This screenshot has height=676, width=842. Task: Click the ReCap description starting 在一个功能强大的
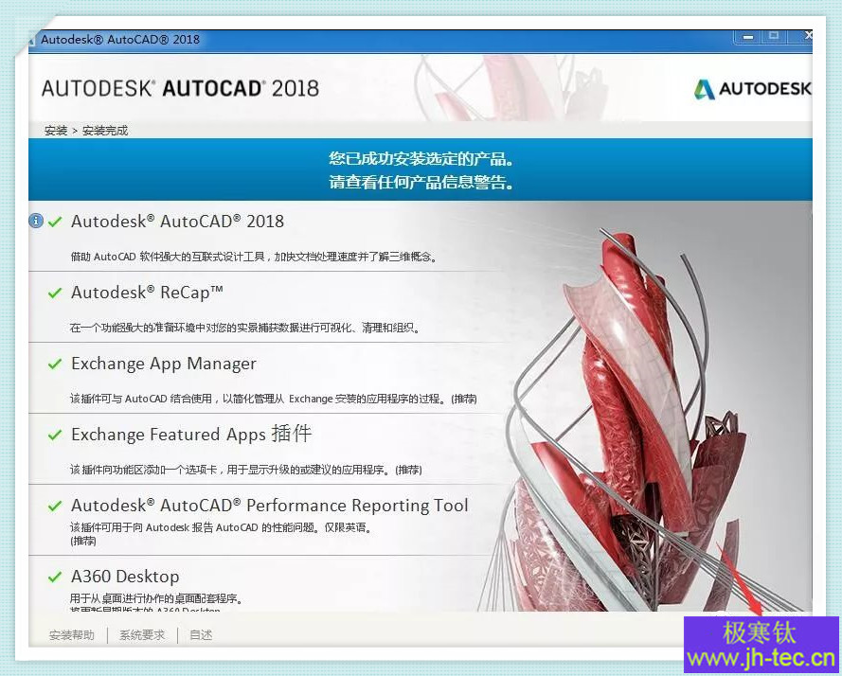[x=245, y=328]
